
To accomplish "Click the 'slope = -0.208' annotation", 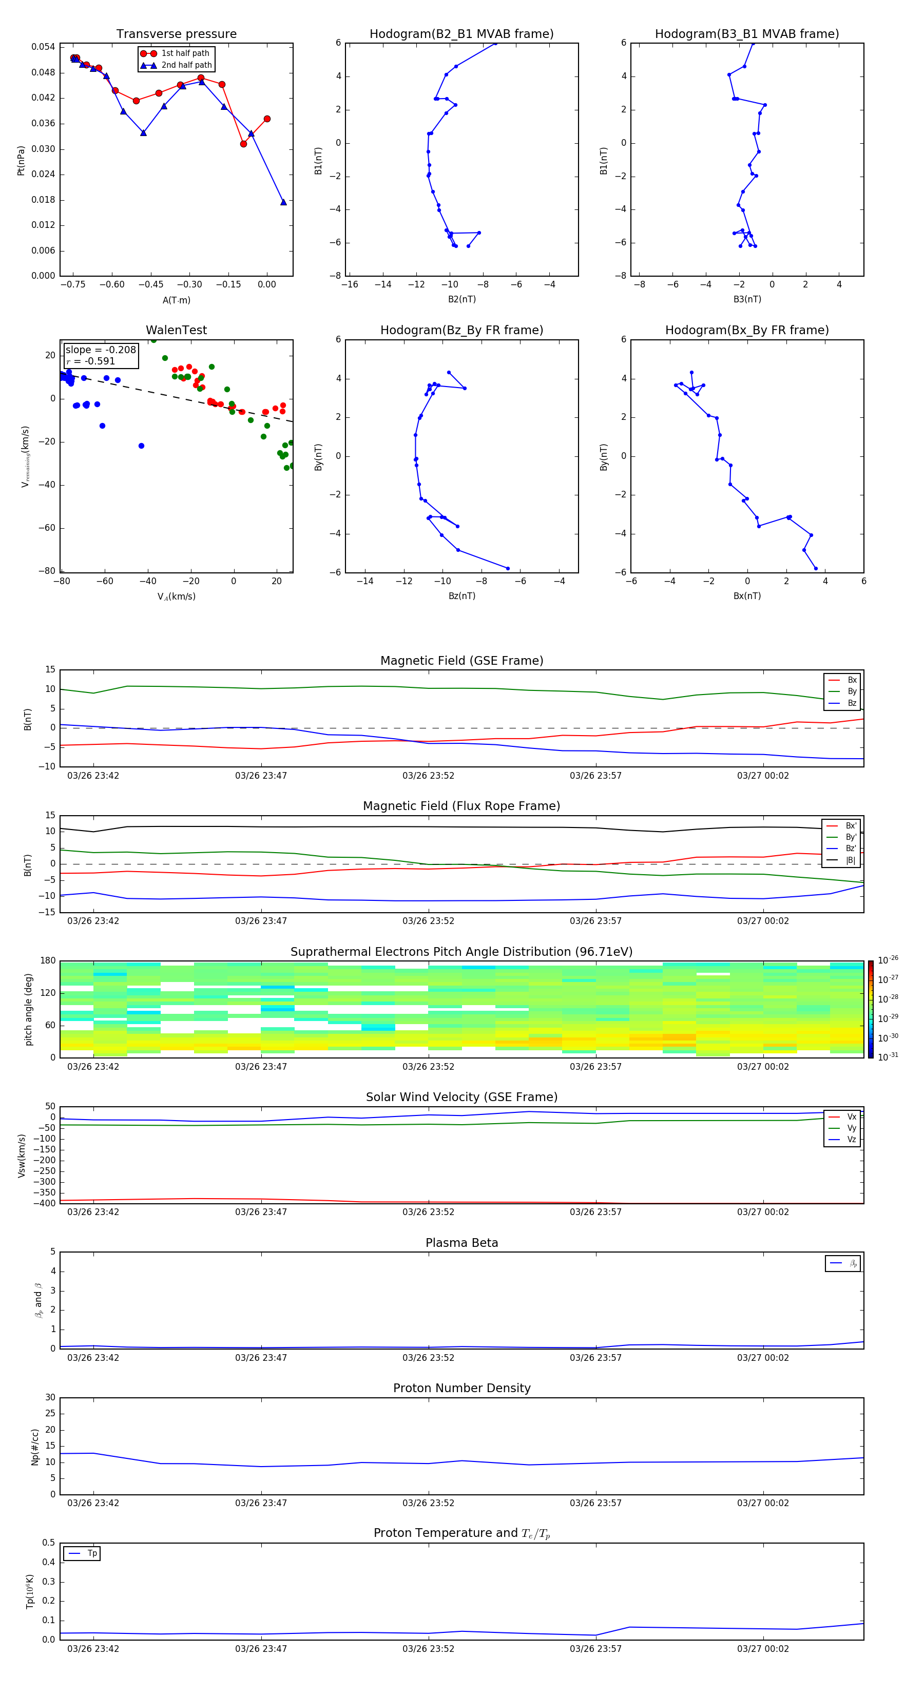I will pyautogui.click(x=101, y=350).
